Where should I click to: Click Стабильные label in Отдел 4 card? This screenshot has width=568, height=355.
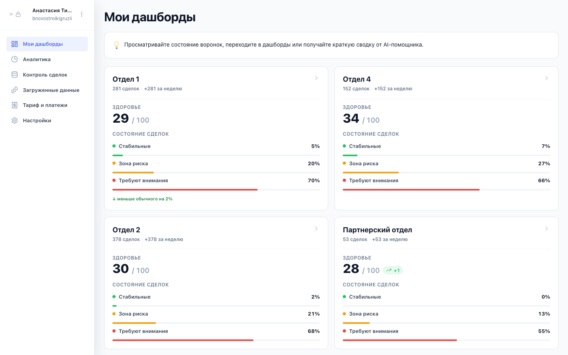click(x=365, y=146)
